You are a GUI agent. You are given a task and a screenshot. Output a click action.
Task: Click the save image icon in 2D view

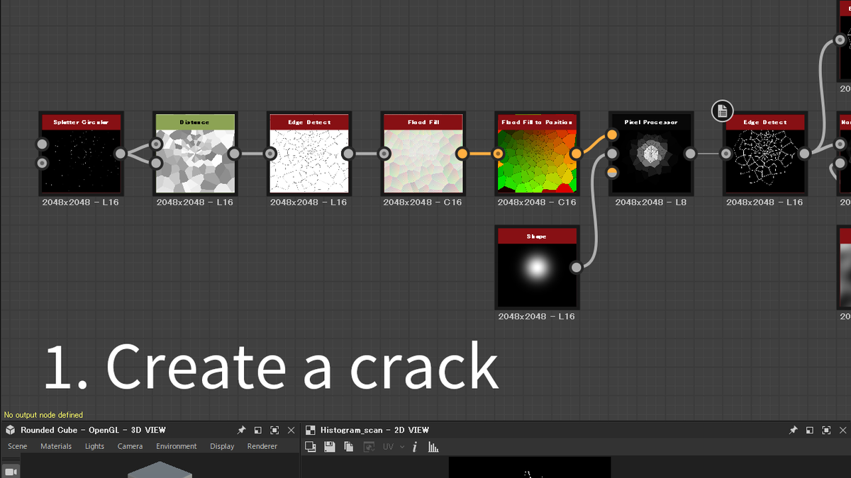[329, 447]
